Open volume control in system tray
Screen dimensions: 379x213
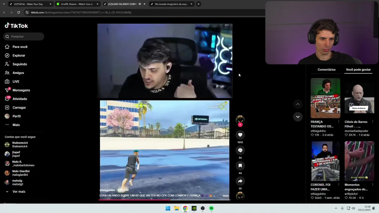353,208
